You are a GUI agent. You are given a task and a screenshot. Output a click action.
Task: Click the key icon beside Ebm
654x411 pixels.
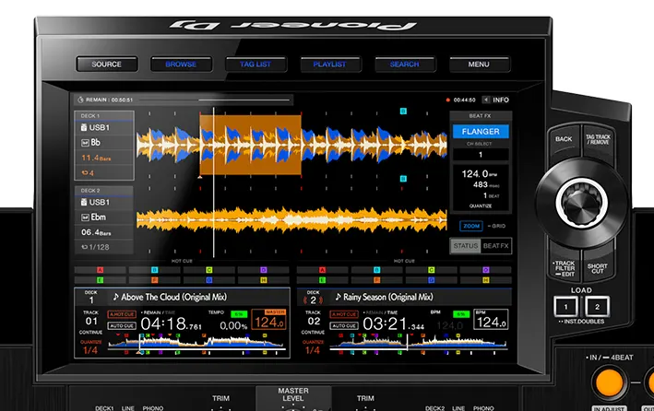(x=85, y=217)
